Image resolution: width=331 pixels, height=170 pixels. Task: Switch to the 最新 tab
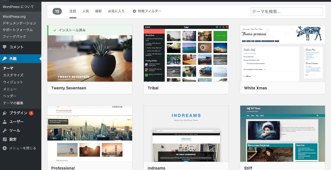[98, 11]
